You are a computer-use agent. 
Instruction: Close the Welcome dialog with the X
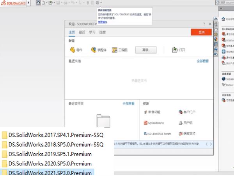pyautogui.click(x=210, y=24)
